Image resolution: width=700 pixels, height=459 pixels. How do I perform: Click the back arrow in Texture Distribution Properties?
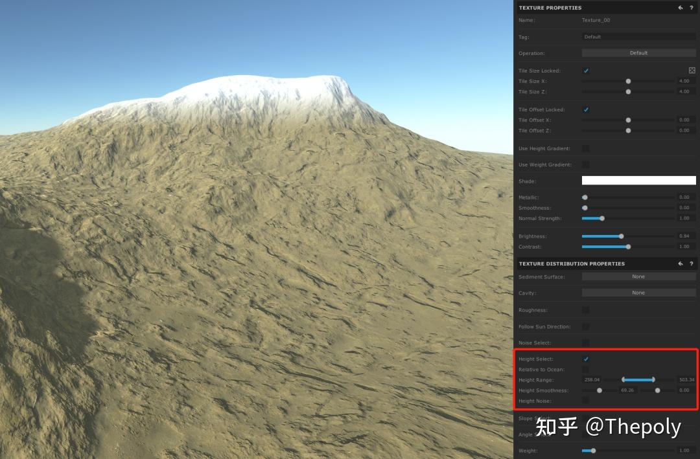click(x=680, y=263)
